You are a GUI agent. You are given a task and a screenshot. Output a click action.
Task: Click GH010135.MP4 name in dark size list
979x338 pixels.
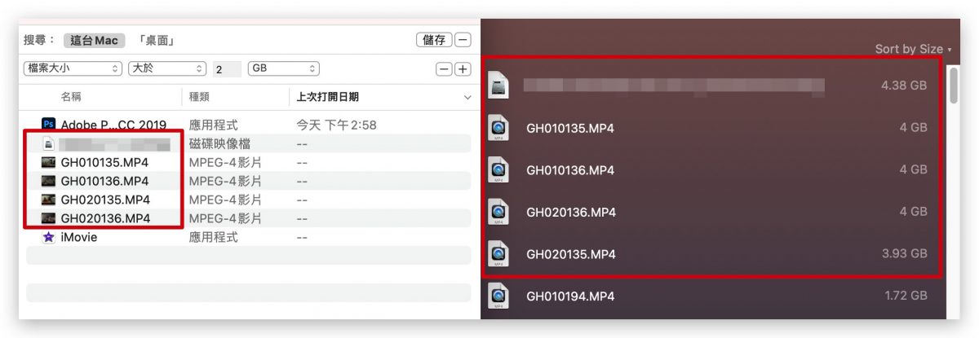click(570, 128)
